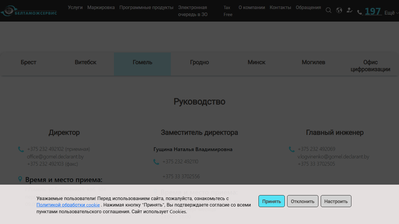Click phone icon under Главный инженер
Viewport: 399px width, 224px height.
pos(292,149)
